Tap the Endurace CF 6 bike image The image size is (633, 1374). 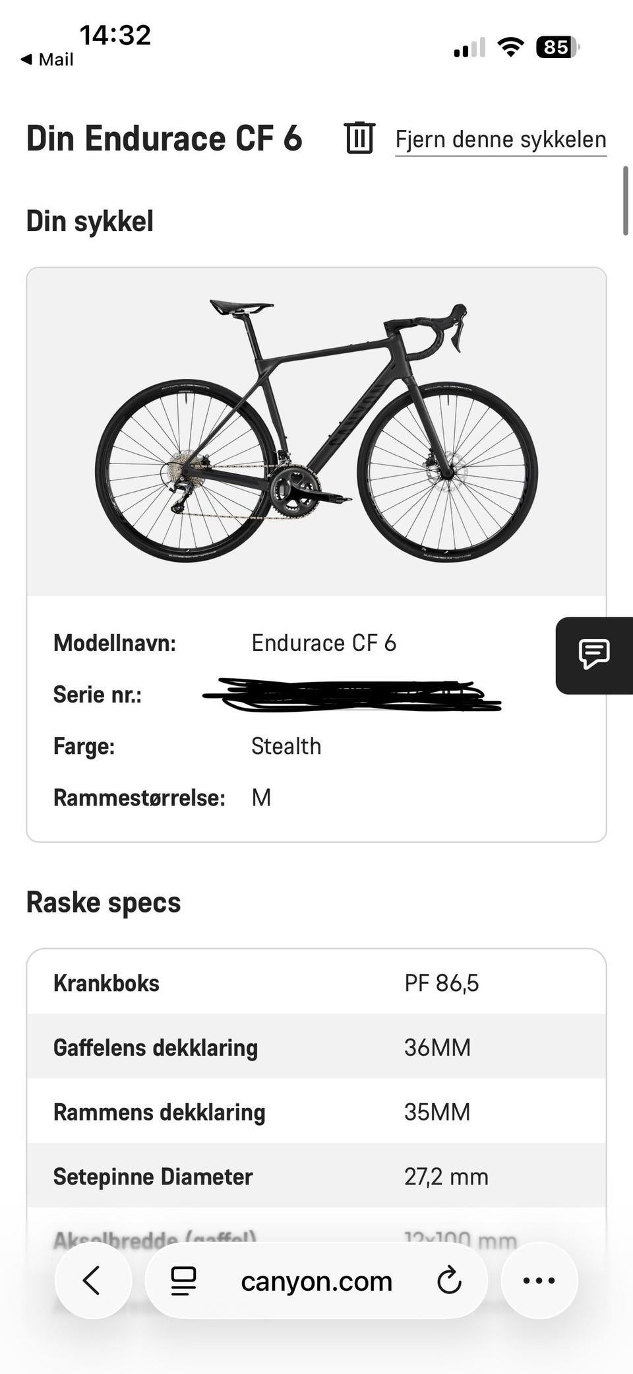pos(316,432)
